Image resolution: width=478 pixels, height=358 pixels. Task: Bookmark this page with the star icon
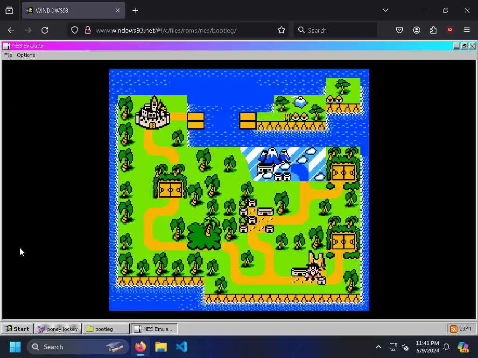[281, 30]
